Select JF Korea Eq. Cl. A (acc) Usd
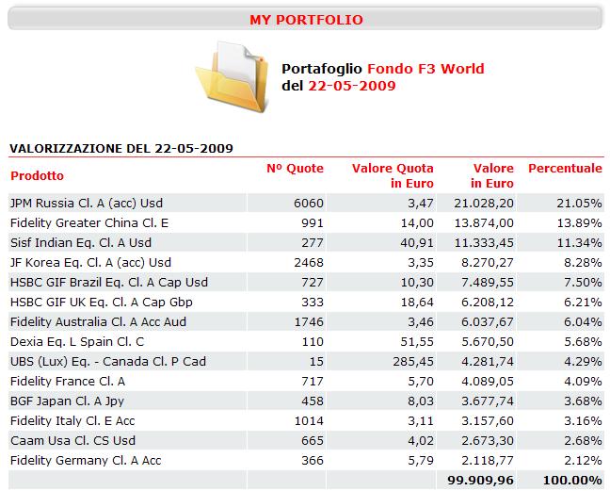Image resolution: width=610 pixels, height=491 pixels. tap(90, 263)
